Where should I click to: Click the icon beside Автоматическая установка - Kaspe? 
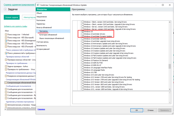pos(6,105)
